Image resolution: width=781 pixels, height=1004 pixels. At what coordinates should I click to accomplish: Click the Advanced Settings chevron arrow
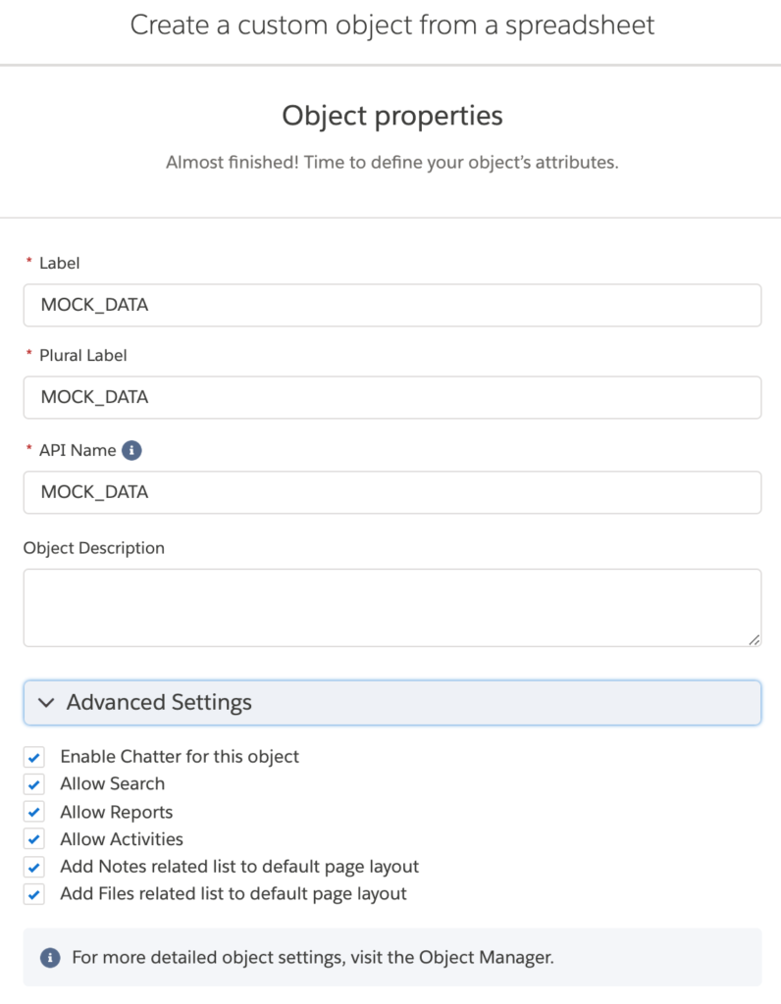[46, 702]
